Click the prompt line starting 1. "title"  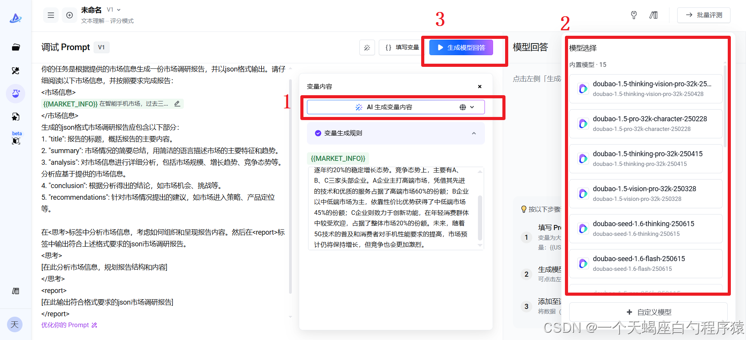point(107,139)
